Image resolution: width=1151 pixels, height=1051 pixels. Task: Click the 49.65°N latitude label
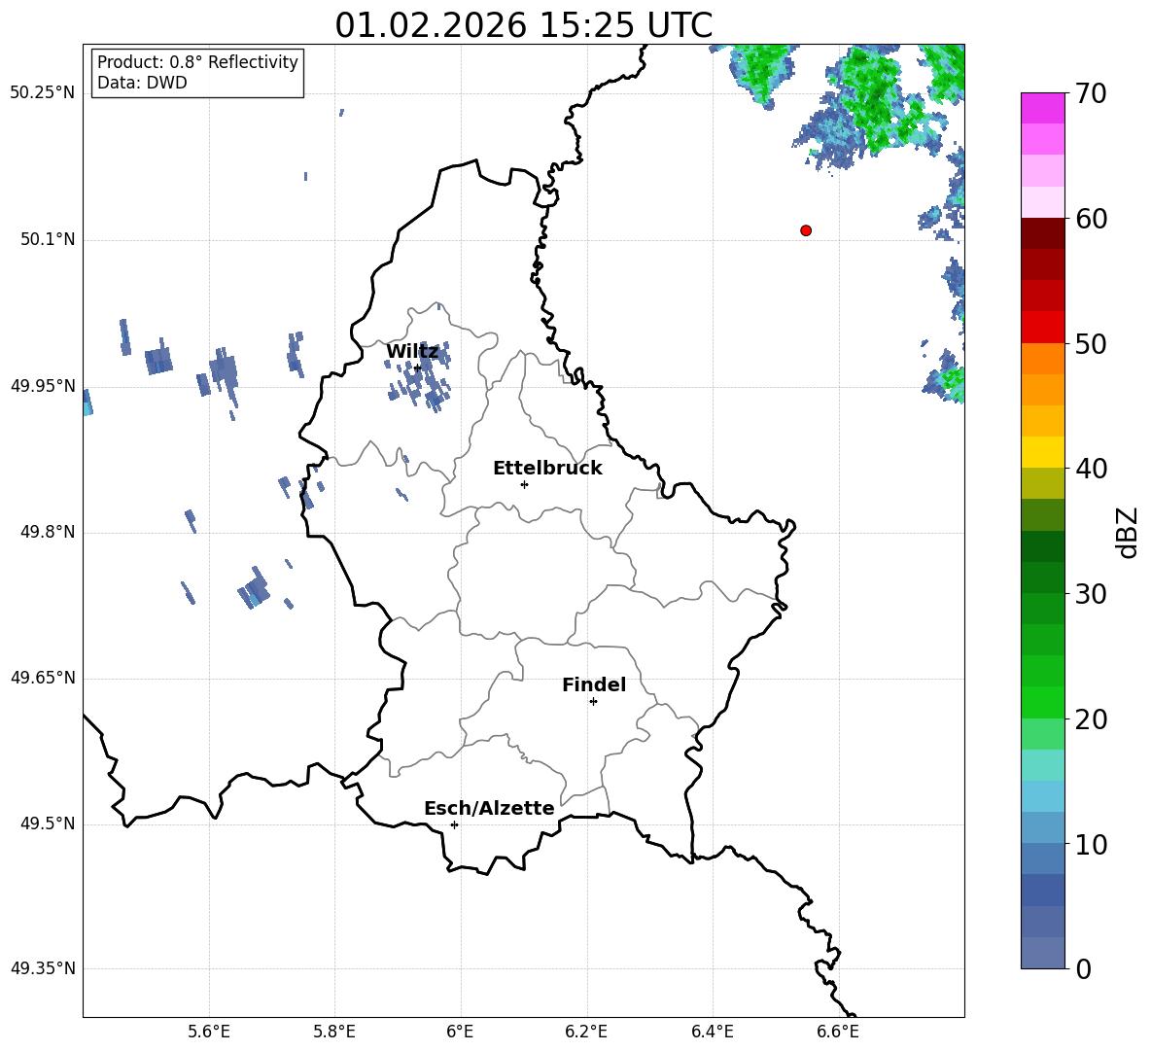tap(42, 677)
